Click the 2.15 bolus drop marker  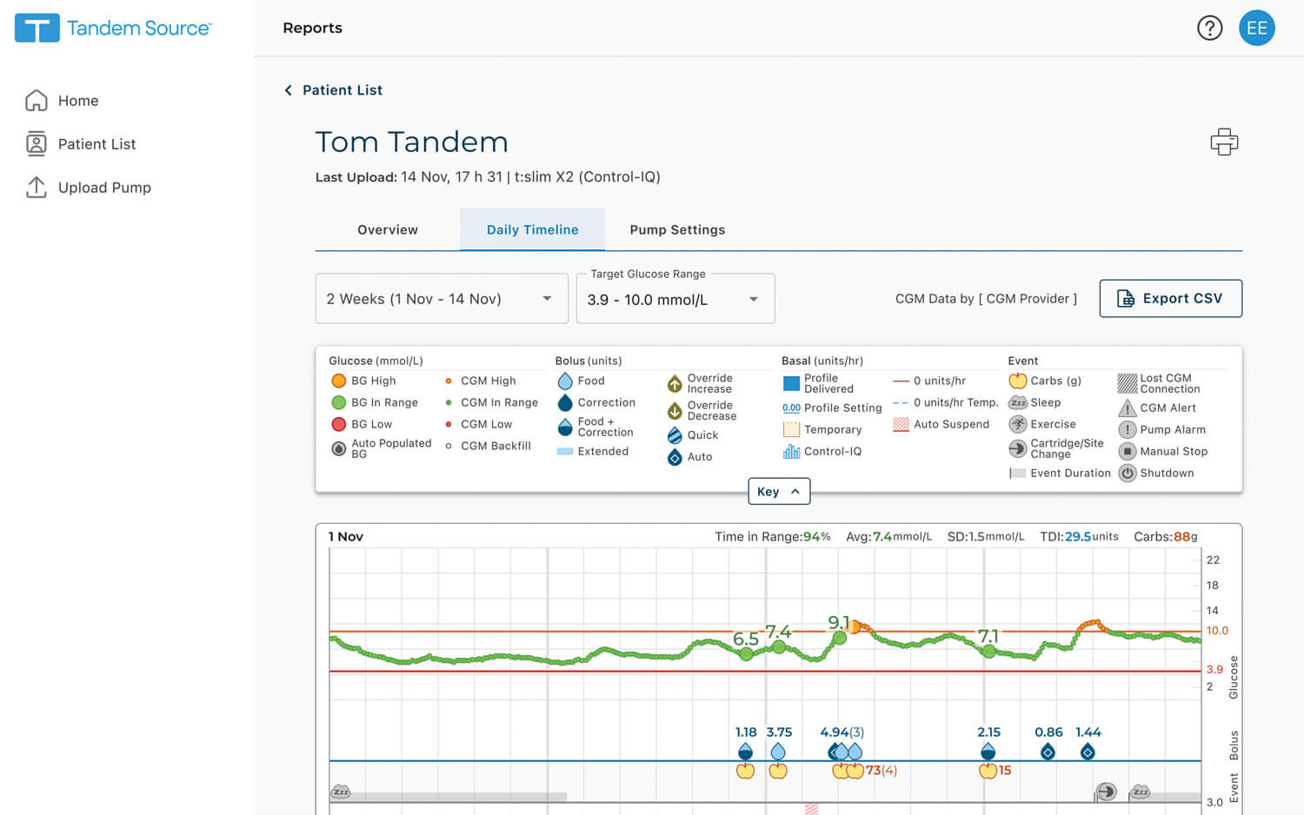click(988, 752)
